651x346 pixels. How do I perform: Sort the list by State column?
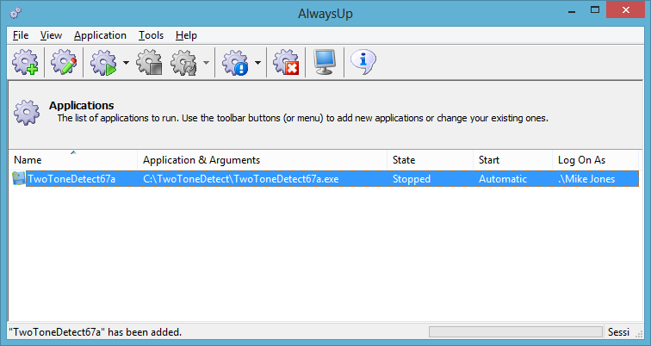(431, 160)
